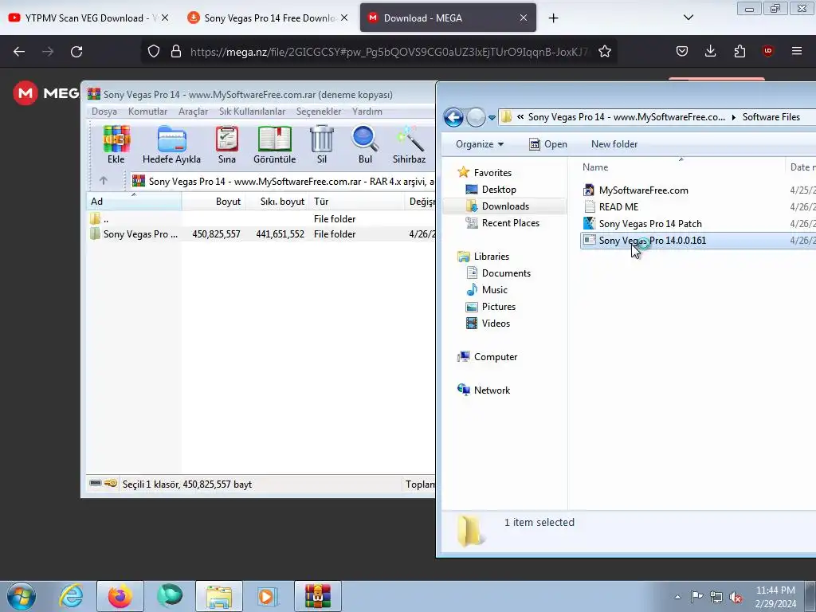The width and height of the screenshot is (816, 612).
Task: Select the parent '..' folder row in WinRAR
Action: pos(261,219)
